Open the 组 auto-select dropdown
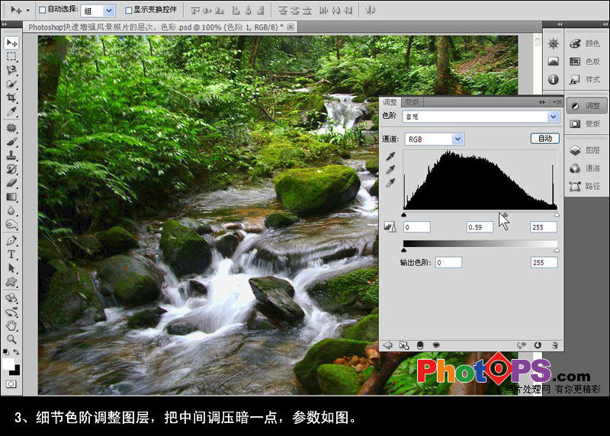610x436 pixels. coord(109,11)
